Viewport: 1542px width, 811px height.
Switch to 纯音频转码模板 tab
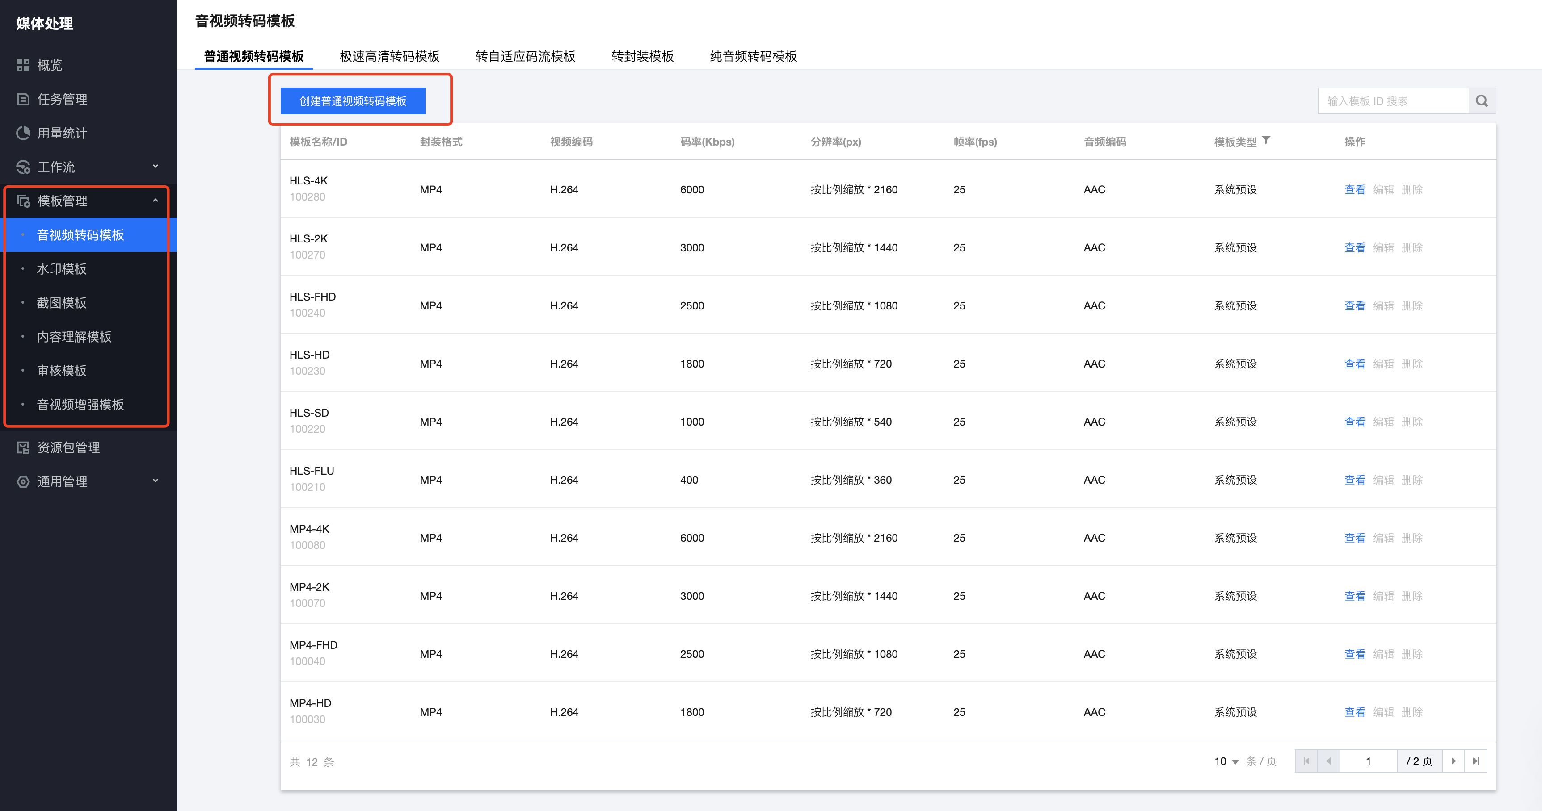click(x=753, y=56)
